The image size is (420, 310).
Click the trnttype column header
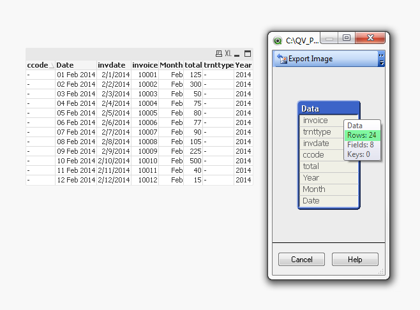(x=218, y=65)
